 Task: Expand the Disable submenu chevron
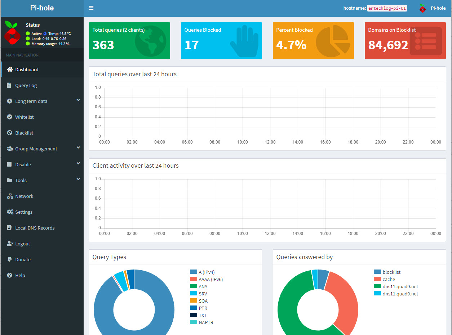78,164
